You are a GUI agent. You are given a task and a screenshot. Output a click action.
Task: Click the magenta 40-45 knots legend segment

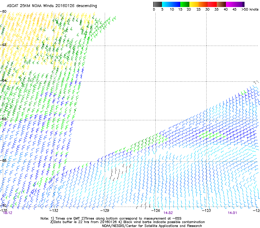(x=230, y=4)
